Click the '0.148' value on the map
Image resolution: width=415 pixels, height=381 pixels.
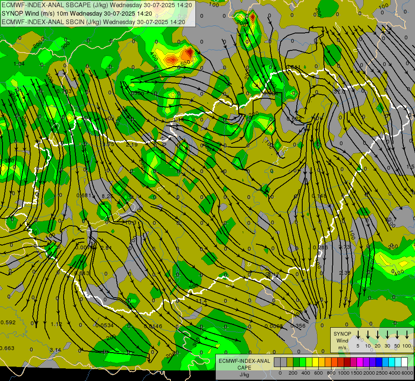pyautogui.click(x=319, y=196)
